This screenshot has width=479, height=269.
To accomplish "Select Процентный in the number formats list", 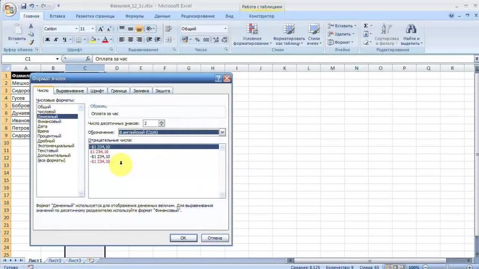I will tap(57, 136).
